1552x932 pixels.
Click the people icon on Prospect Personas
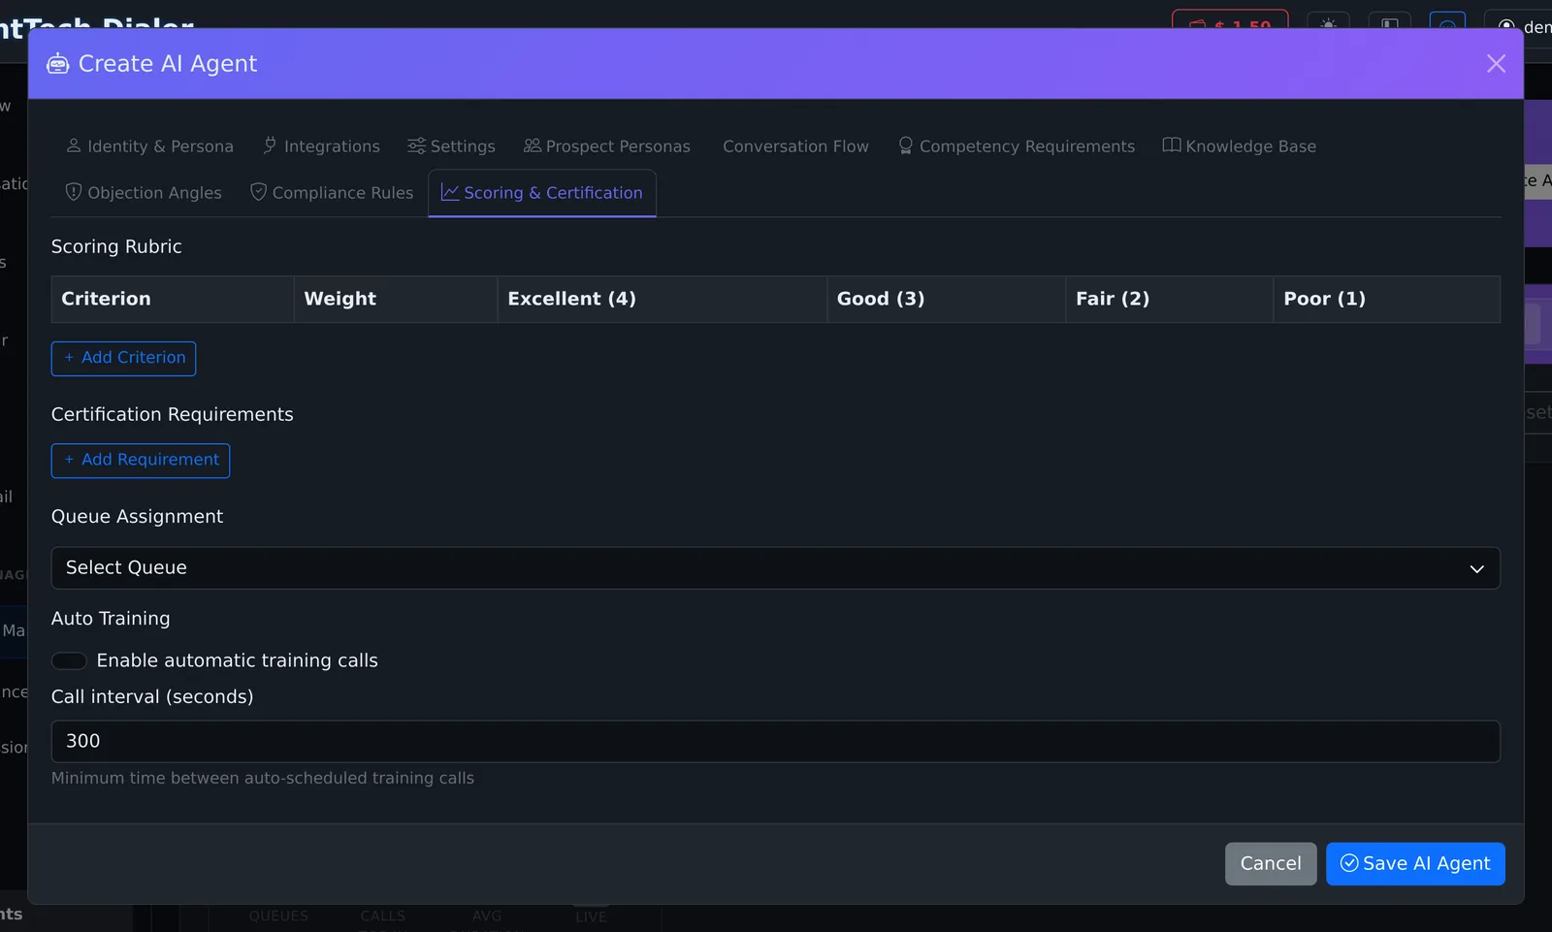click(x=533, y=145)
